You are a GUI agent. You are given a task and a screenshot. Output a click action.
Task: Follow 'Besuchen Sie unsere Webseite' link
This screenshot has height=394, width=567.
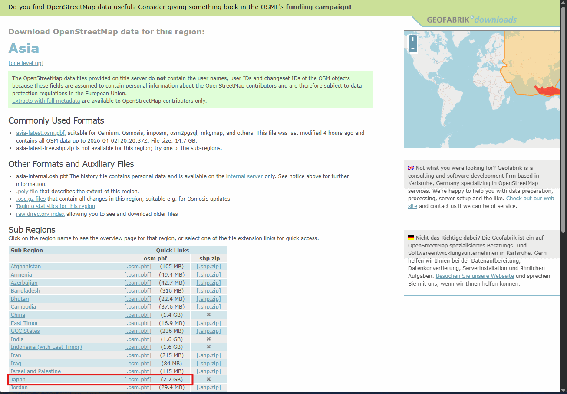(475, 276)
